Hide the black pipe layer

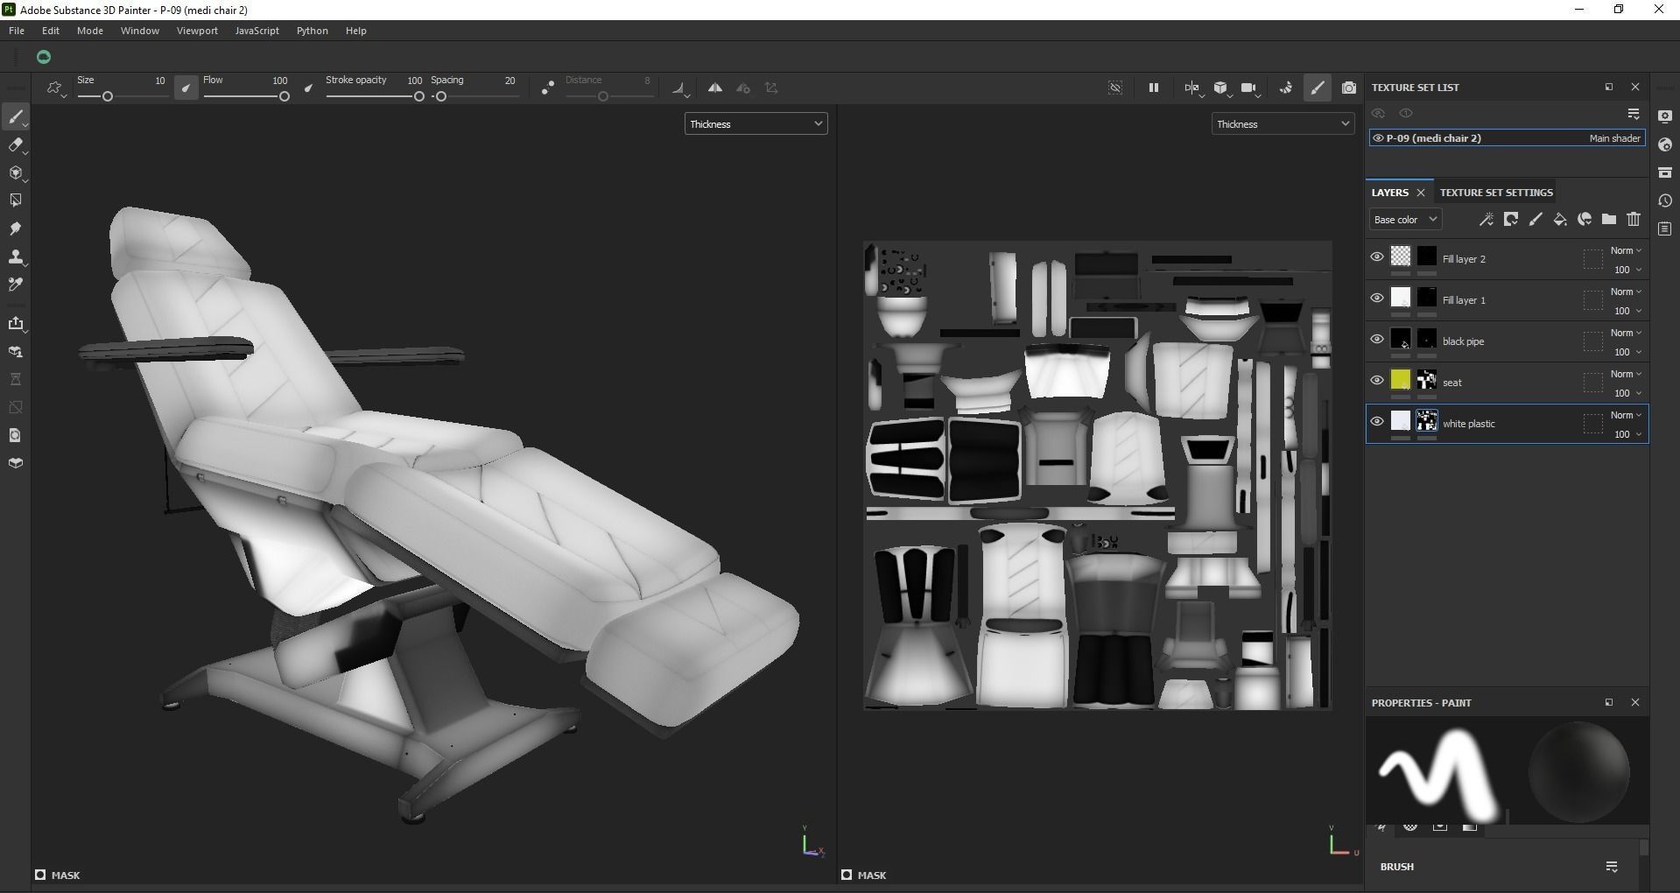click(x=1377, y=340)
